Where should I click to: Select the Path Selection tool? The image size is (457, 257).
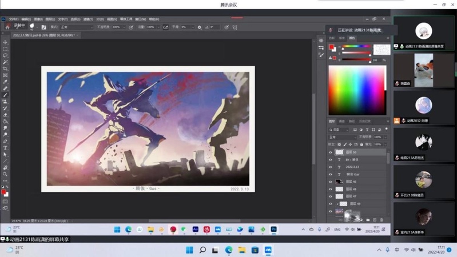pyautogui.click(x=5, y=154)
